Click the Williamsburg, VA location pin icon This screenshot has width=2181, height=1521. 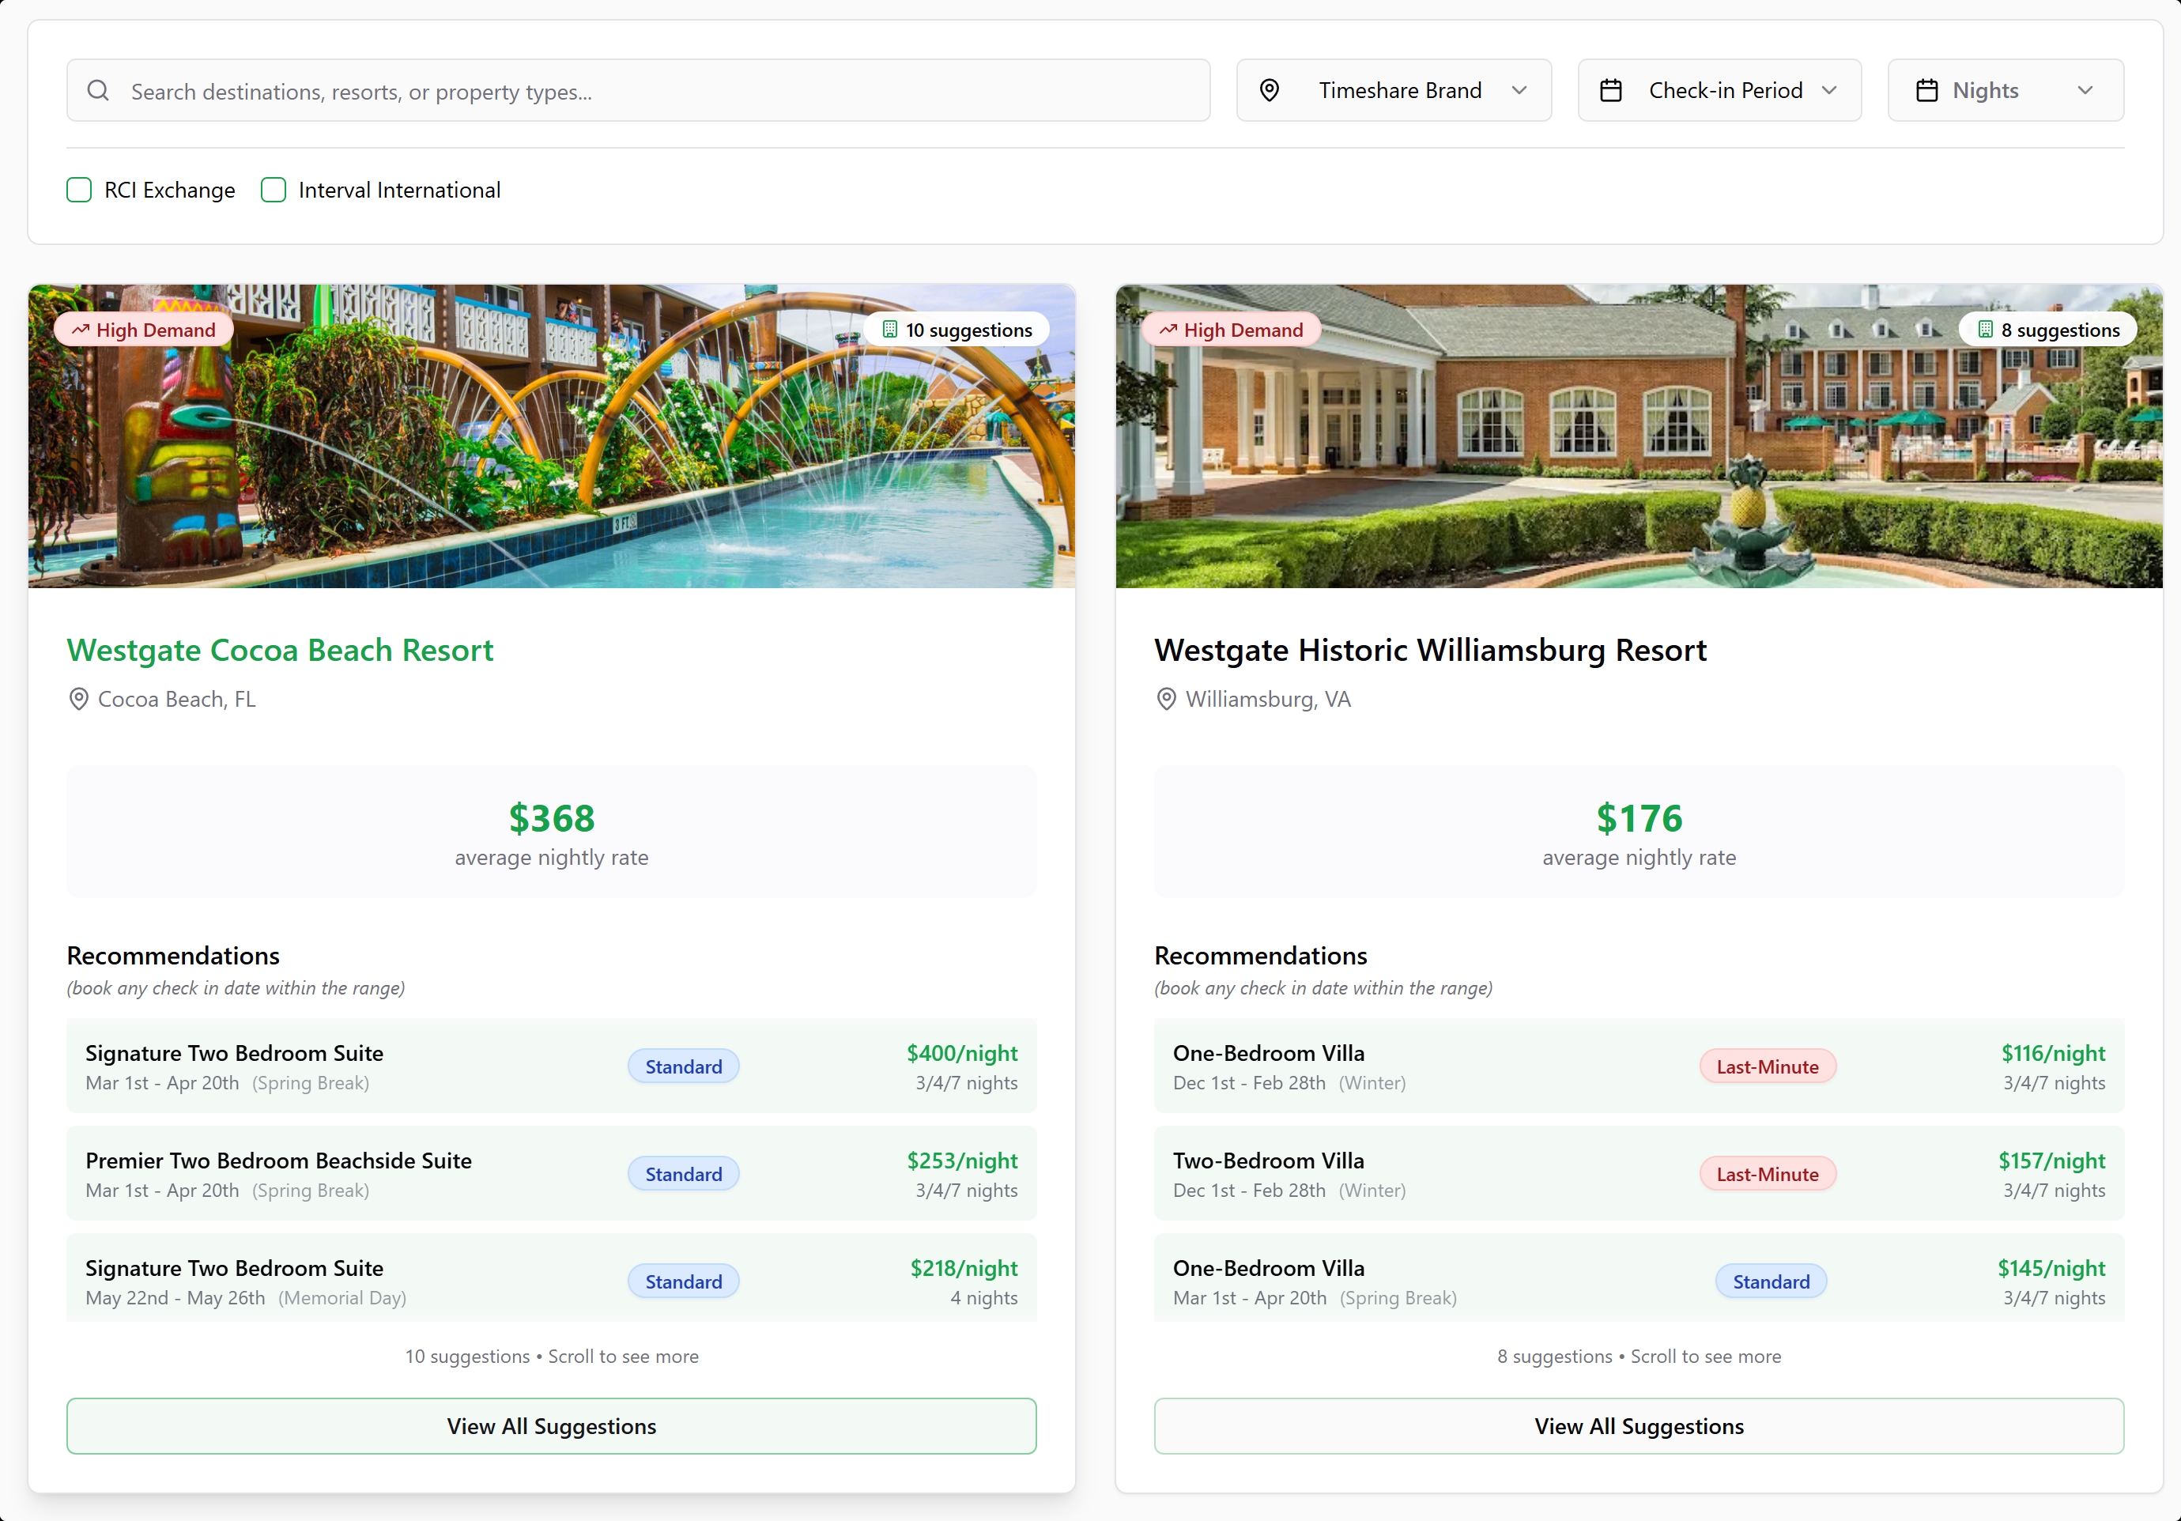click(x=1167, y=699)
